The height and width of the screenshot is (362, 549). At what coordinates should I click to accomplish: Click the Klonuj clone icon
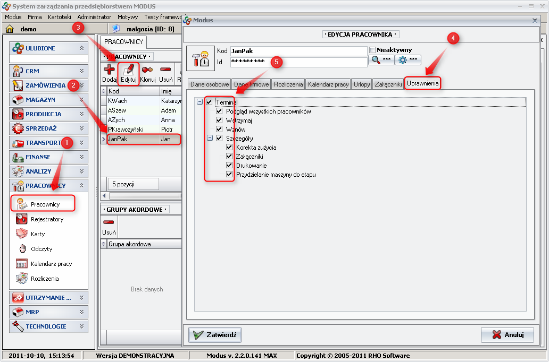tap(147, 70)
